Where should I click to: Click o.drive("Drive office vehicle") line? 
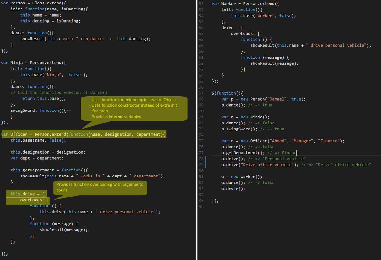tap(296, 164)
